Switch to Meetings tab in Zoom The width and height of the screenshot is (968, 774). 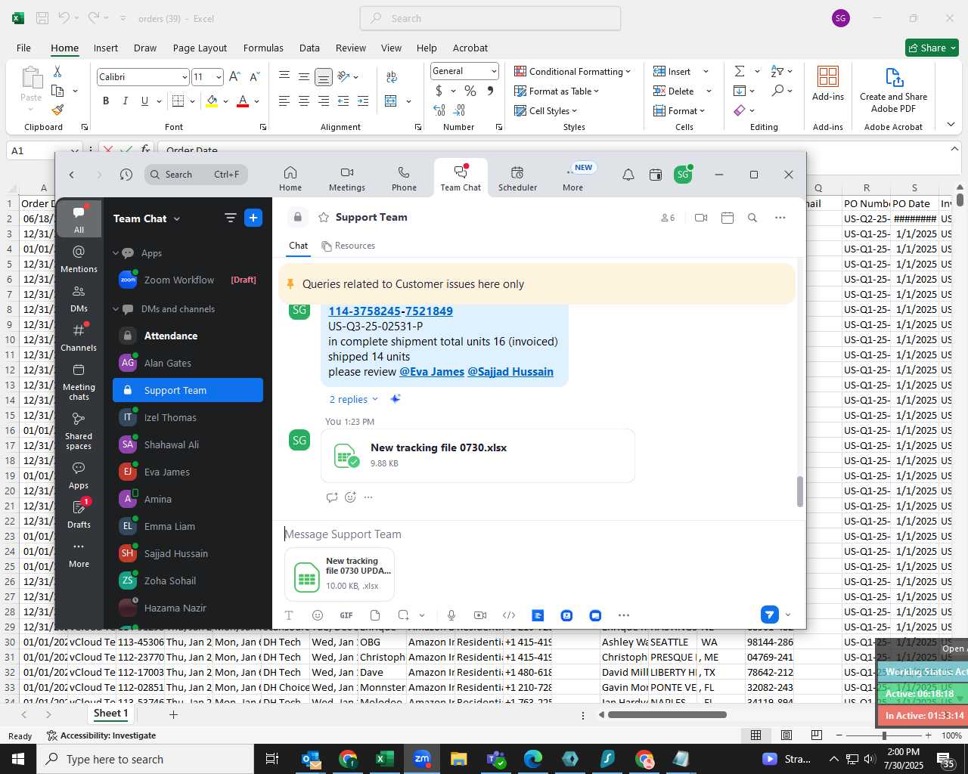(347, 179)
